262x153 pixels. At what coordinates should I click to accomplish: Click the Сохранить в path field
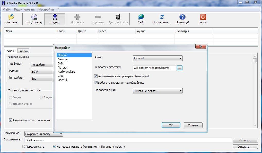[x=128, y=140]
